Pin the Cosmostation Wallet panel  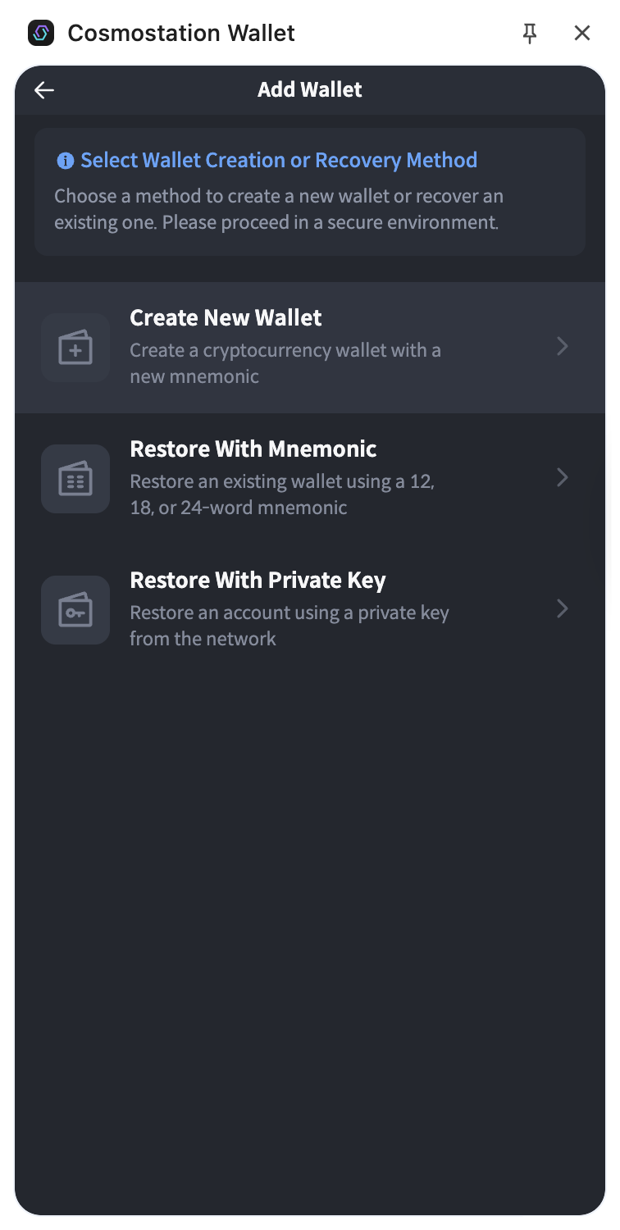click(530, 33)
